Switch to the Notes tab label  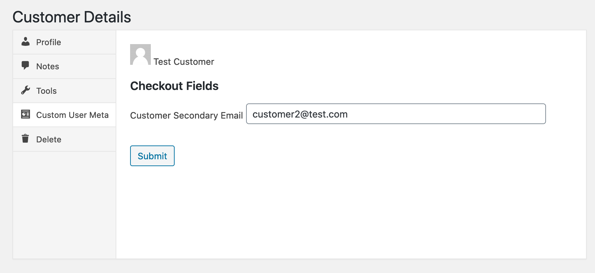pos(48,67)
